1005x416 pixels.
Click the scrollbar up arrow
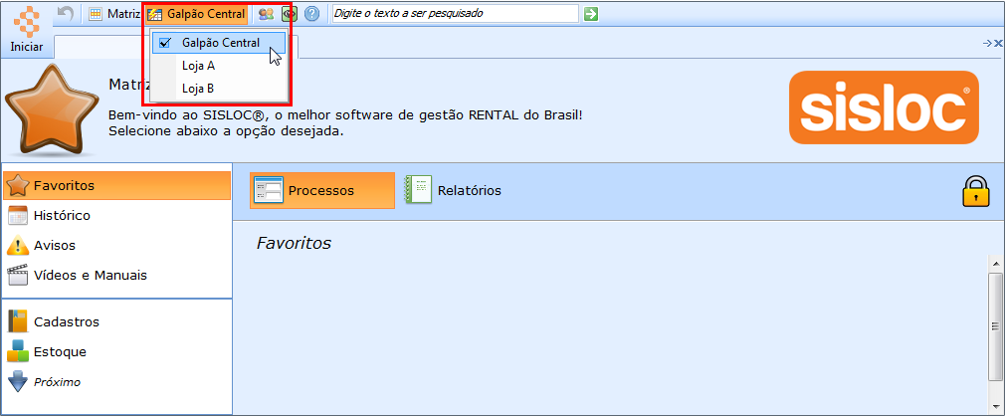(x=995, y=264)
